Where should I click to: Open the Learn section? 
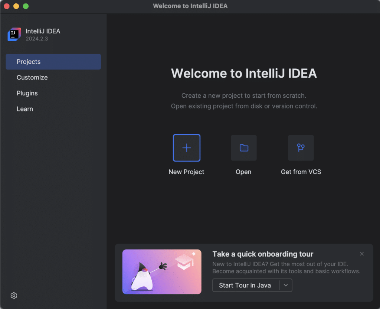[x=25, y=108]
